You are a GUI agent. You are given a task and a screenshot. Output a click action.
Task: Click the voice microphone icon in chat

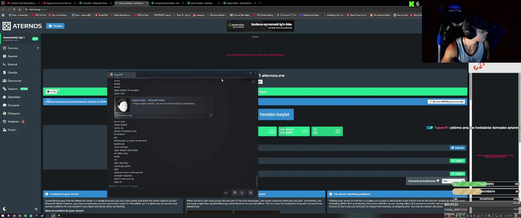point(251,193)
